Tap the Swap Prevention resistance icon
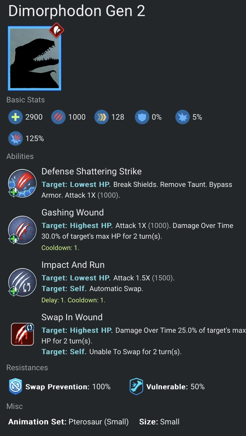246x436 pixels. (15, 387)
